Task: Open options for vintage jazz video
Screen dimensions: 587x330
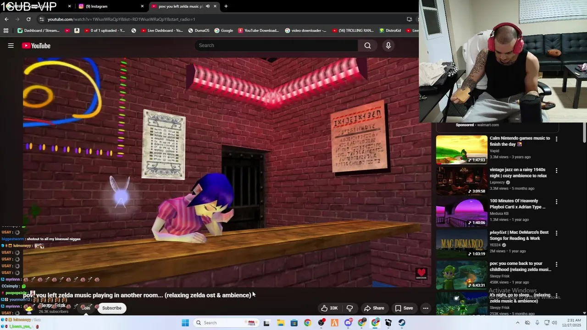Action: pyautogui.click(x=556, y=170)
